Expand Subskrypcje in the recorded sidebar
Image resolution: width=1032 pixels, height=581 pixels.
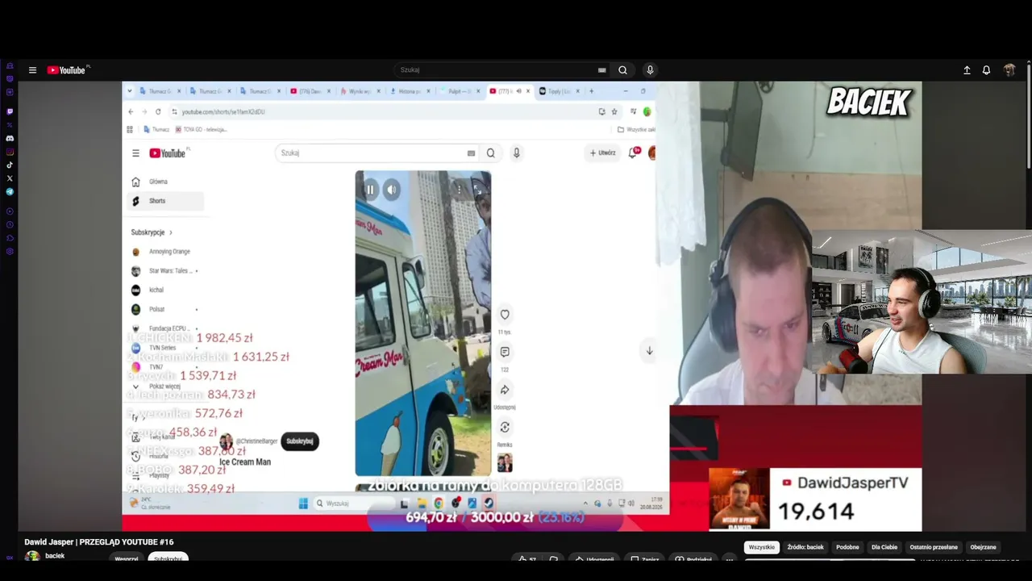tap(152, 232)
